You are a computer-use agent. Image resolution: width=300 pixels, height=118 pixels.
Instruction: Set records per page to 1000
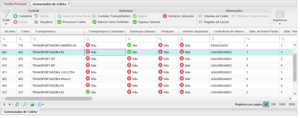pos(282,104)
